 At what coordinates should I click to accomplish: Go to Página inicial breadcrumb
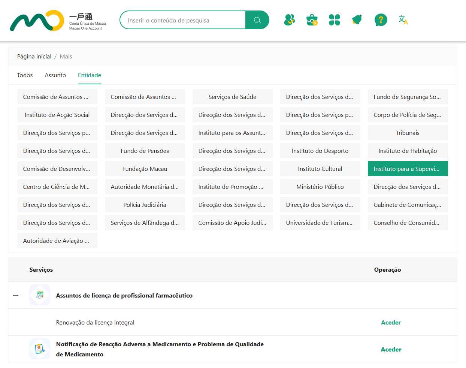pos(34,57)
